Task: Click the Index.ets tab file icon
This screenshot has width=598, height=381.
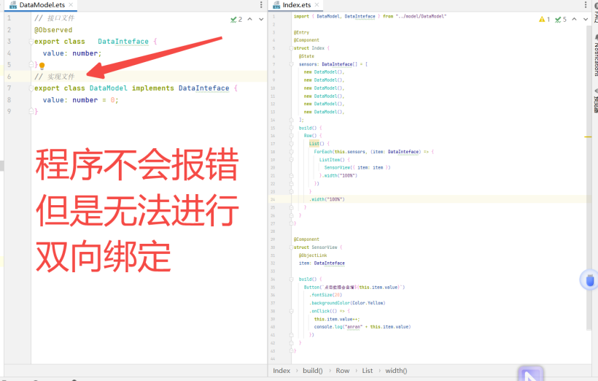Action: point(276,5)
